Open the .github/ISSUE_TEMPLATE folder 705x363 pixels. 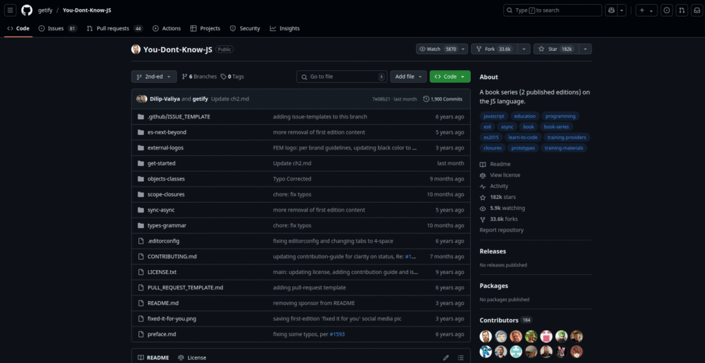tap(178, 116)
